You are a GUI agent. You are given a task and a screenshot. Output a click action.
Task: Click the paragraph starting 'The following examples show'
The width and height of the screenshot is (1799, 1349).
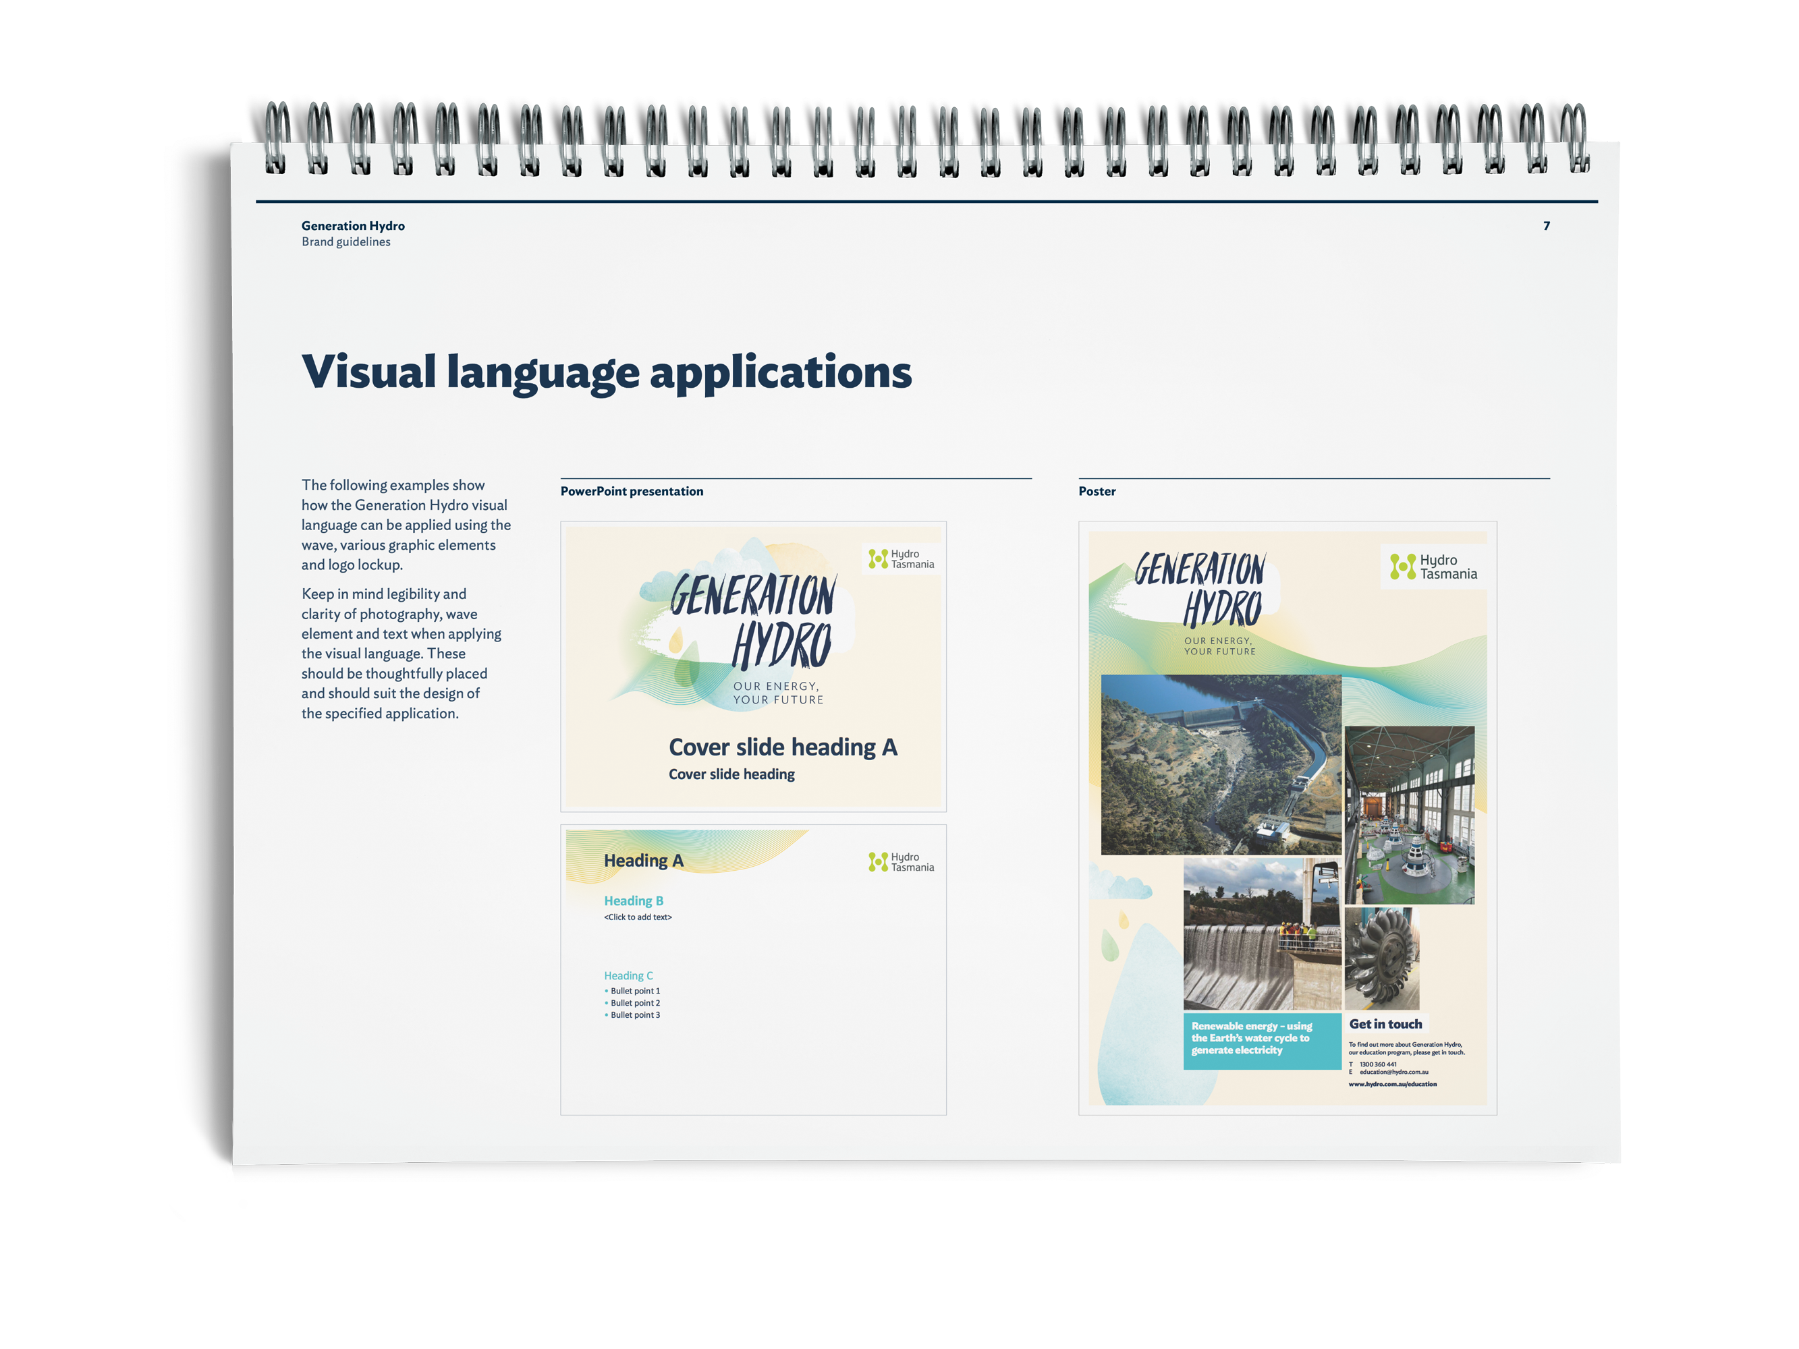[x=406, y=525]
